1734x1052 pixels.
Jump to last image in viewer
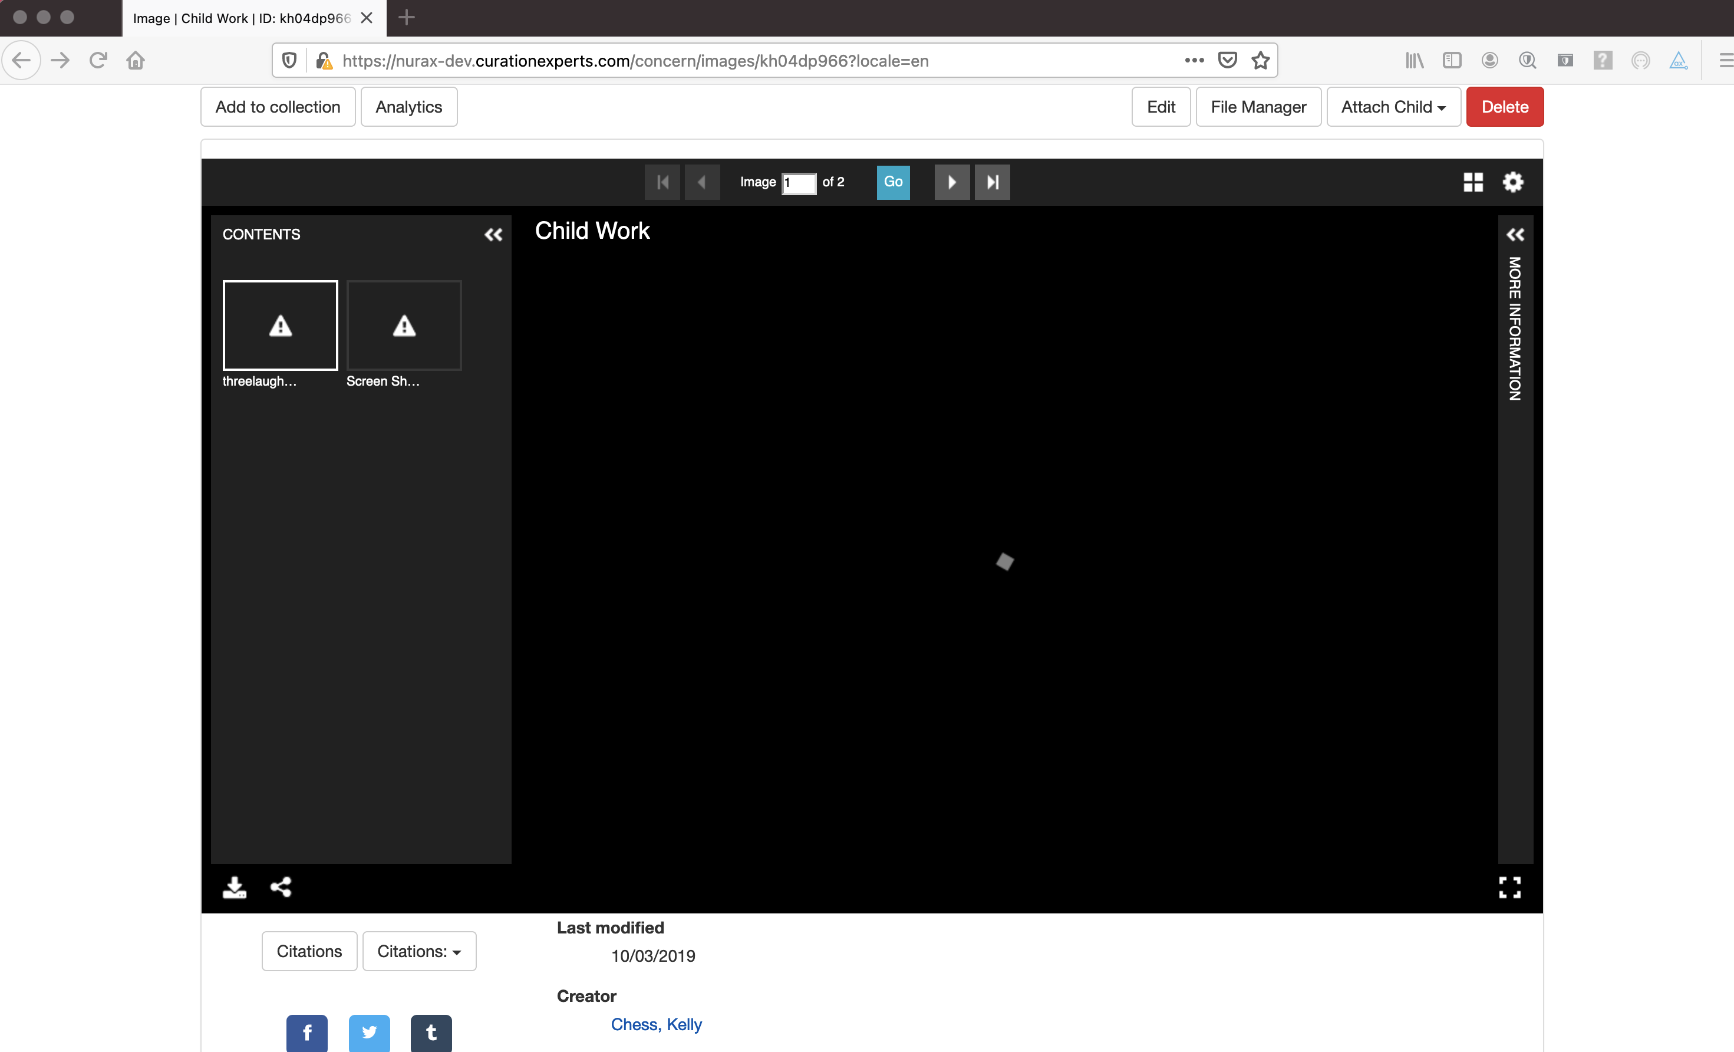point(993,182)
